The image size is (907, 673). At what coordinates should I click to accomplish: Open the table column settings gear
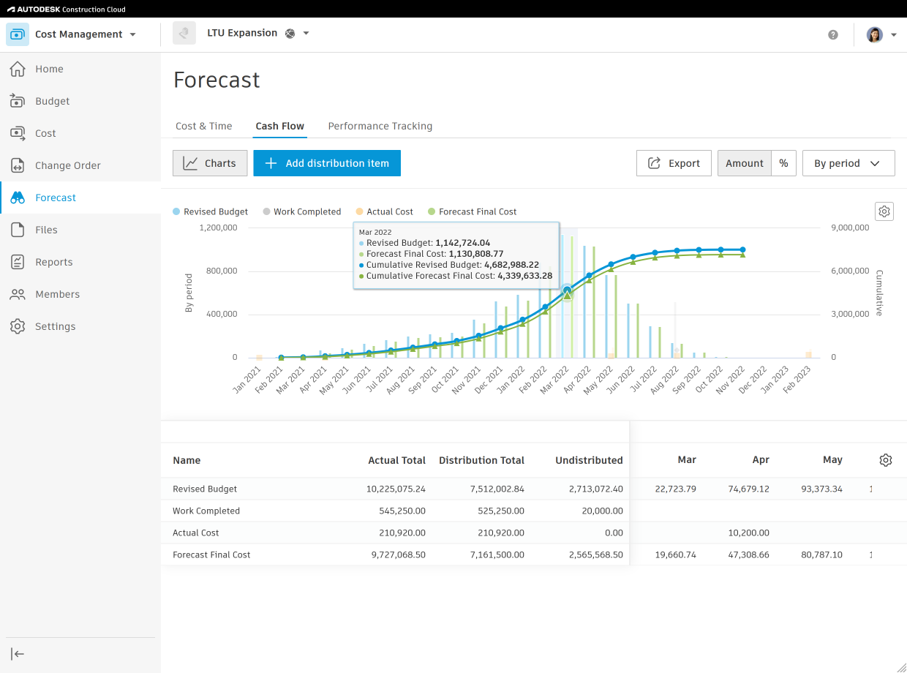[886, 460]
